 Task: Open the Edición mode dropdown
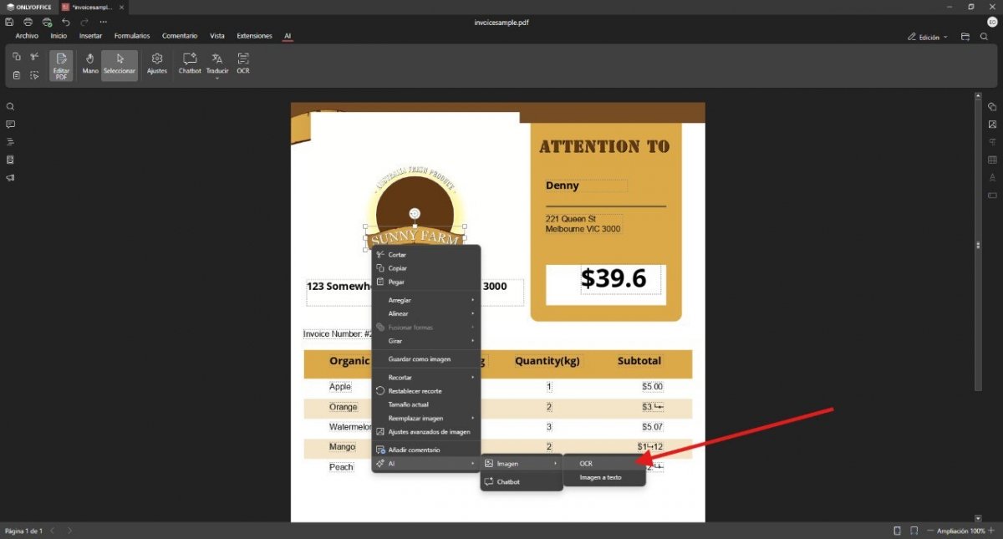click(x=928, y=37)
